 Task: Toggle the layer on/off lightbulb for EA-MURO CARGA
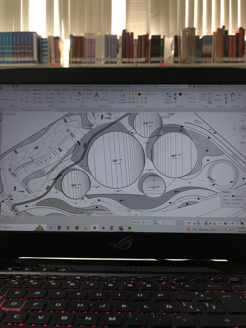[129, 94]
